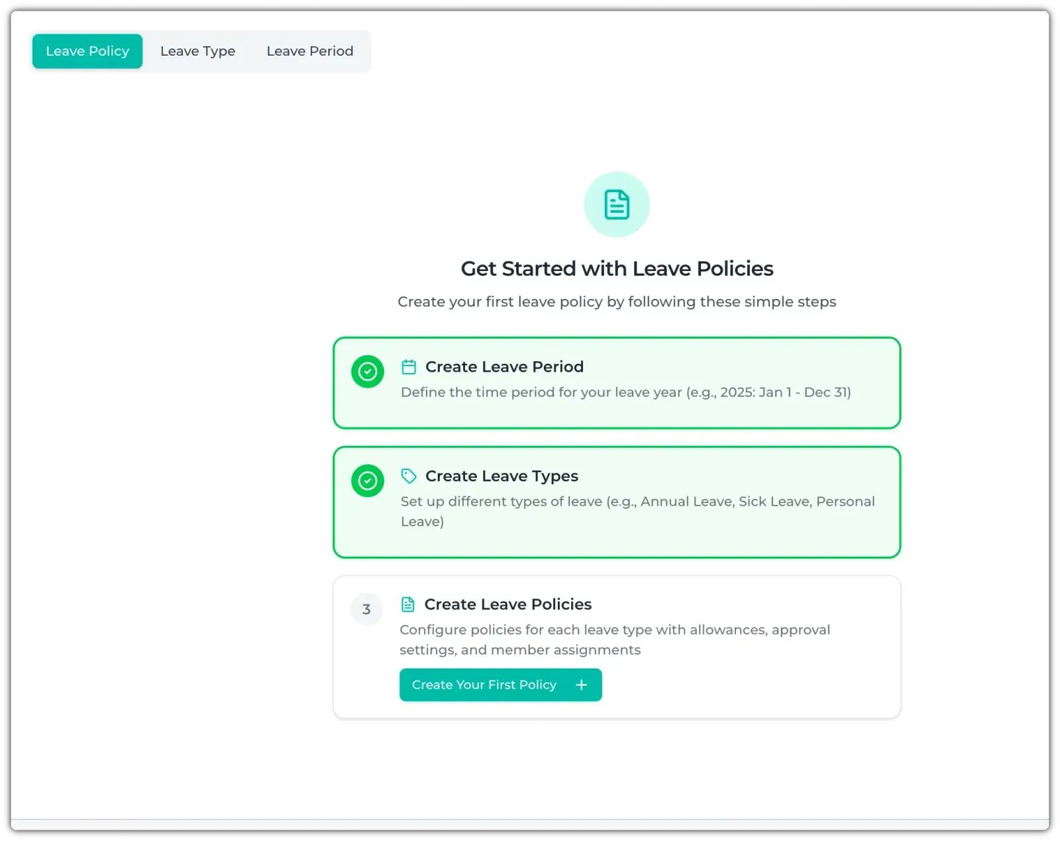Click the plus icon on Create Your First Policy

coord(581,685)
